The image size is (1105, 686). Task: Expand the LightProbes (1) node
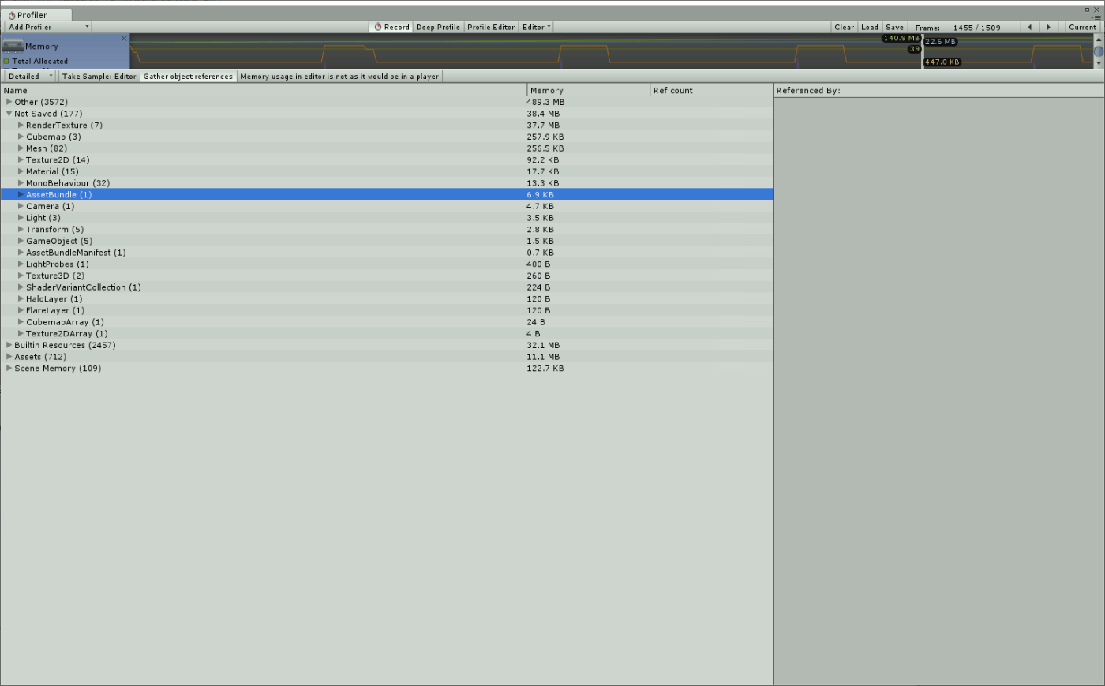pyautogui.click(x=21, y=264)
